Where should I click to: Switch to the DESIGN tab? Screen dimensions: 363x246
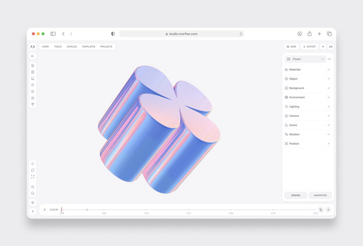(296, 195)
